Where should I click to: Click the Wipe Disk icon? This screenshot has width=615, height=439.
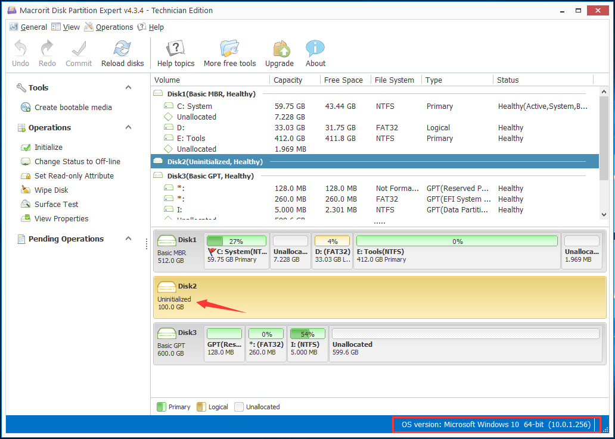(26, 190)
